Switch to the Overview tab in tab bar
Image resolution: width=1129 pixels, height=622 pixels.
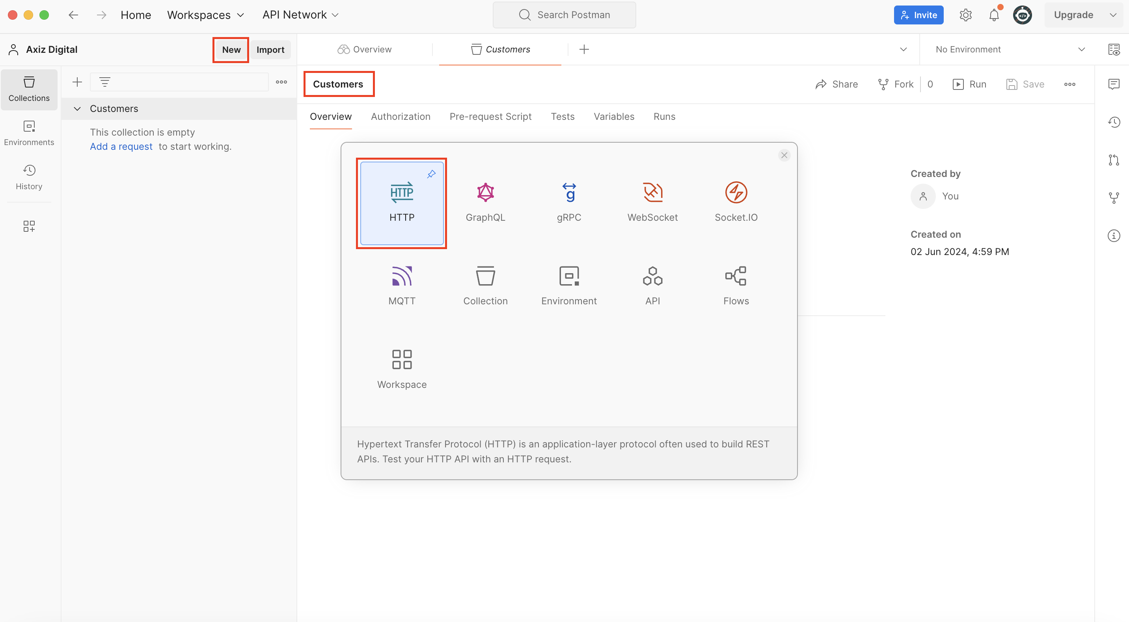(x=364, y=50)
